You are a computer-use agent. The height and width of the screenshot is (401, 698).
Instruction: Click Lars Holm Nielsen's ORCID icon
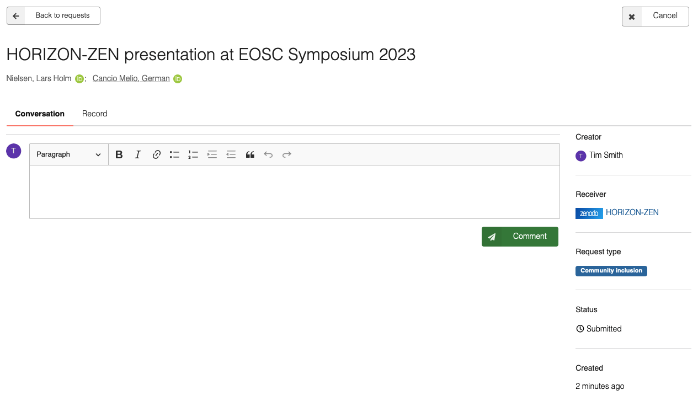79,79
